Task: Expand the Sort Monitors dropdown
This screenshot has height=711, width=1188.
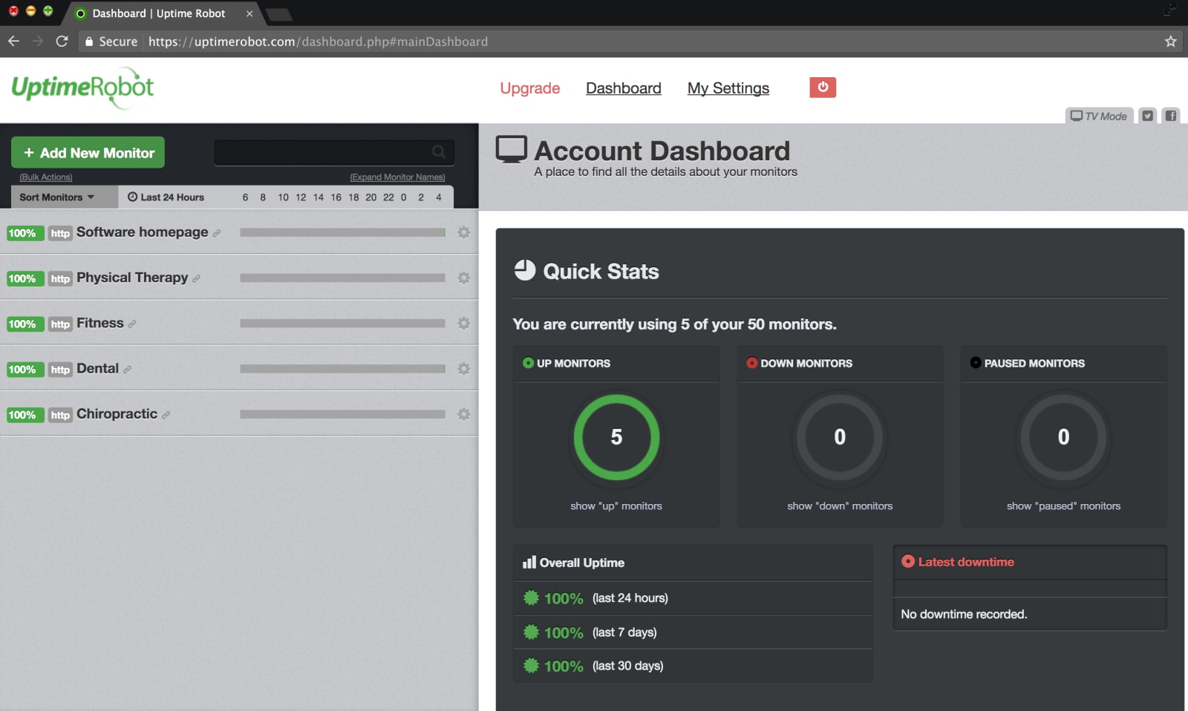Action: pos(64,197)
